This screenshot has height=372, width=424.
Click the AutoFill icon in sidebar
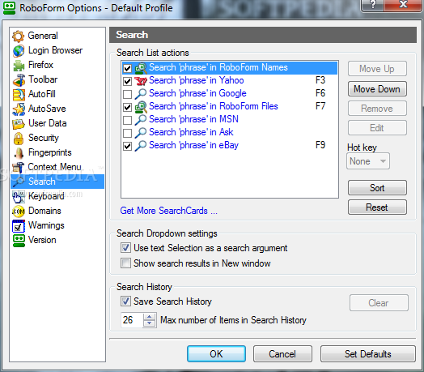[x=19, y=95]
